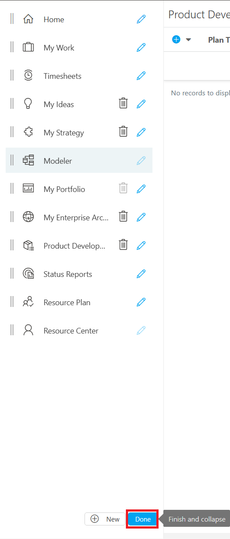Expand dropdown arrow next to plus icon
This screenshot has width=230, height=539.
coord(188,40)
